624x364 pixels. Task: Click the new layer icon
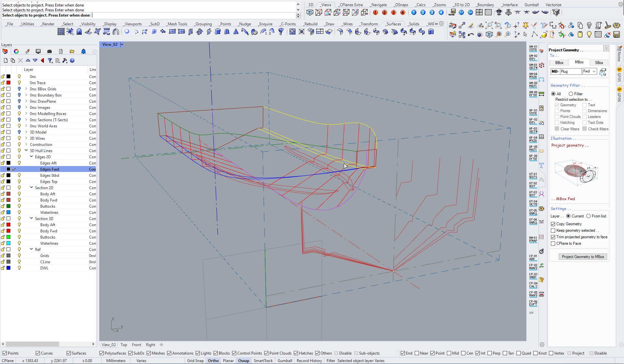[6, 60]
